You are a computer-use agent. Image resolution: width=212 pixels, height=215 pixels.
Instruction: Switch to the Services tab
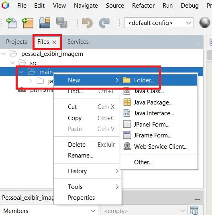[x=78, y=42]
